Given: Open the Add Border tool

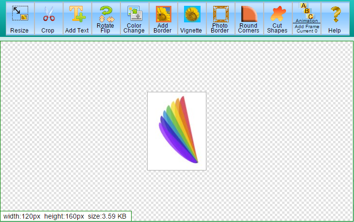Looking at the screenshot, I should point(164,19).
